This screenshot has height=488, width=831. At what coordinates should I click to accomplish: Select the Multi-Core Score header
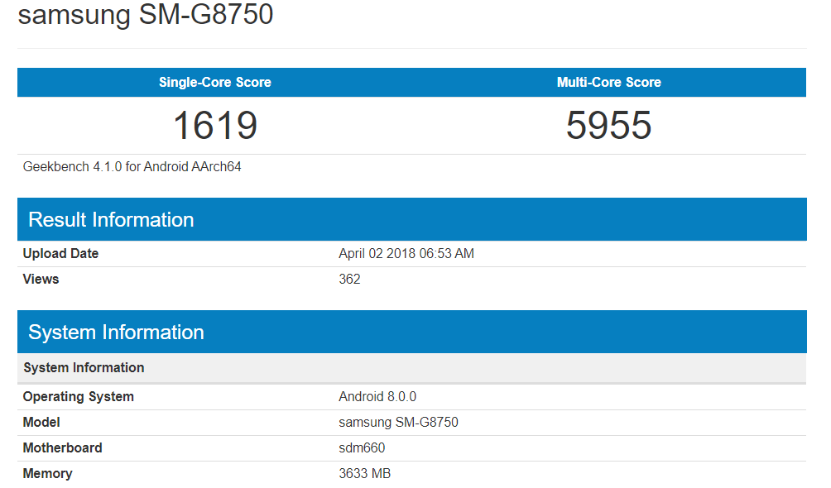pos(608,82)
